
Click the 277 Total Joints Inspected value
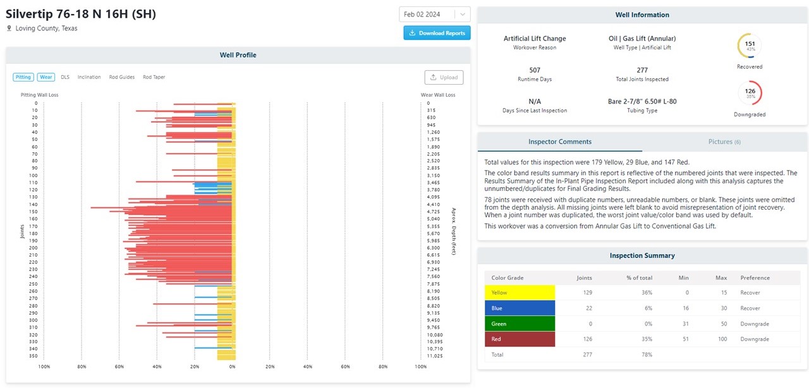(642, 70)
